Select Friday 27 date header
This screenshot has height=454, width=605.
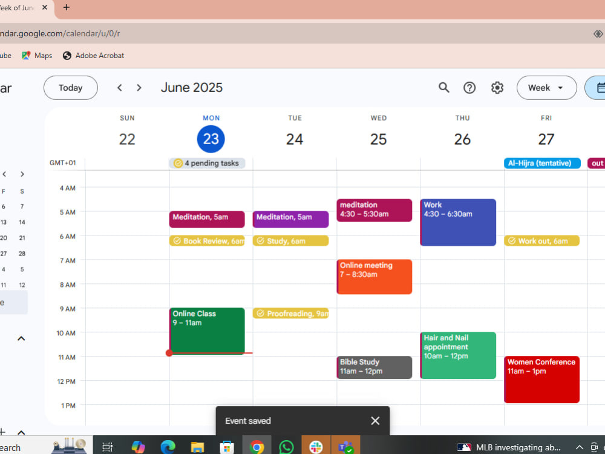(546, 139)
